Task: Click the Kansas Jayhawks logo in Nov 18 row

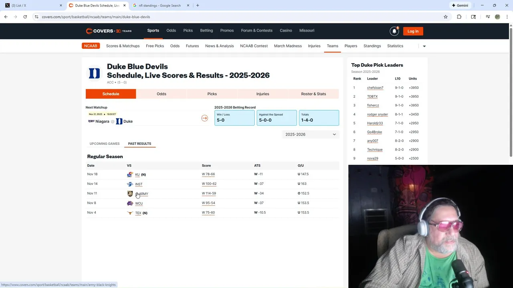Action: tap(130, 174)
